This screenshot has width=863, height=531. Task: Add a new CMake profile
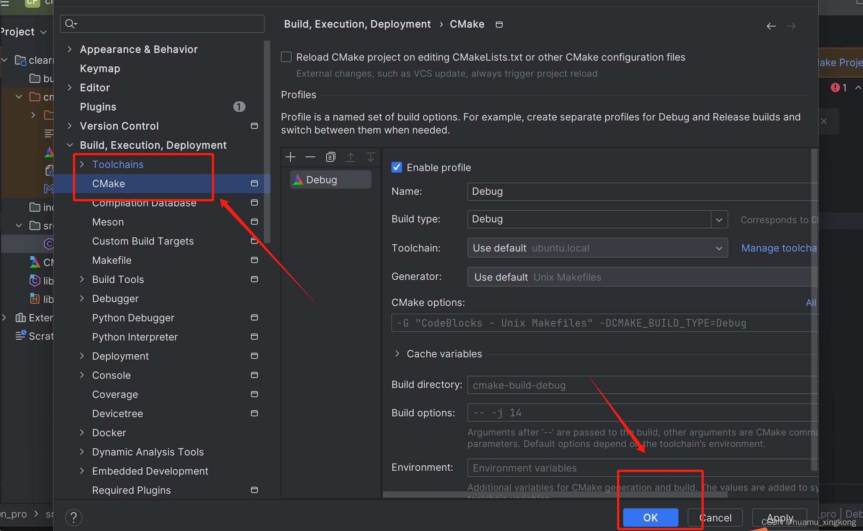tap(290, 157)
